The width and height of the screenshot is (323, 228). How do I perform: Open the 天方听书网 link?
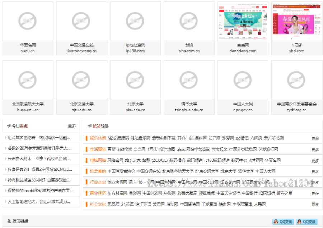pos(274,138)
